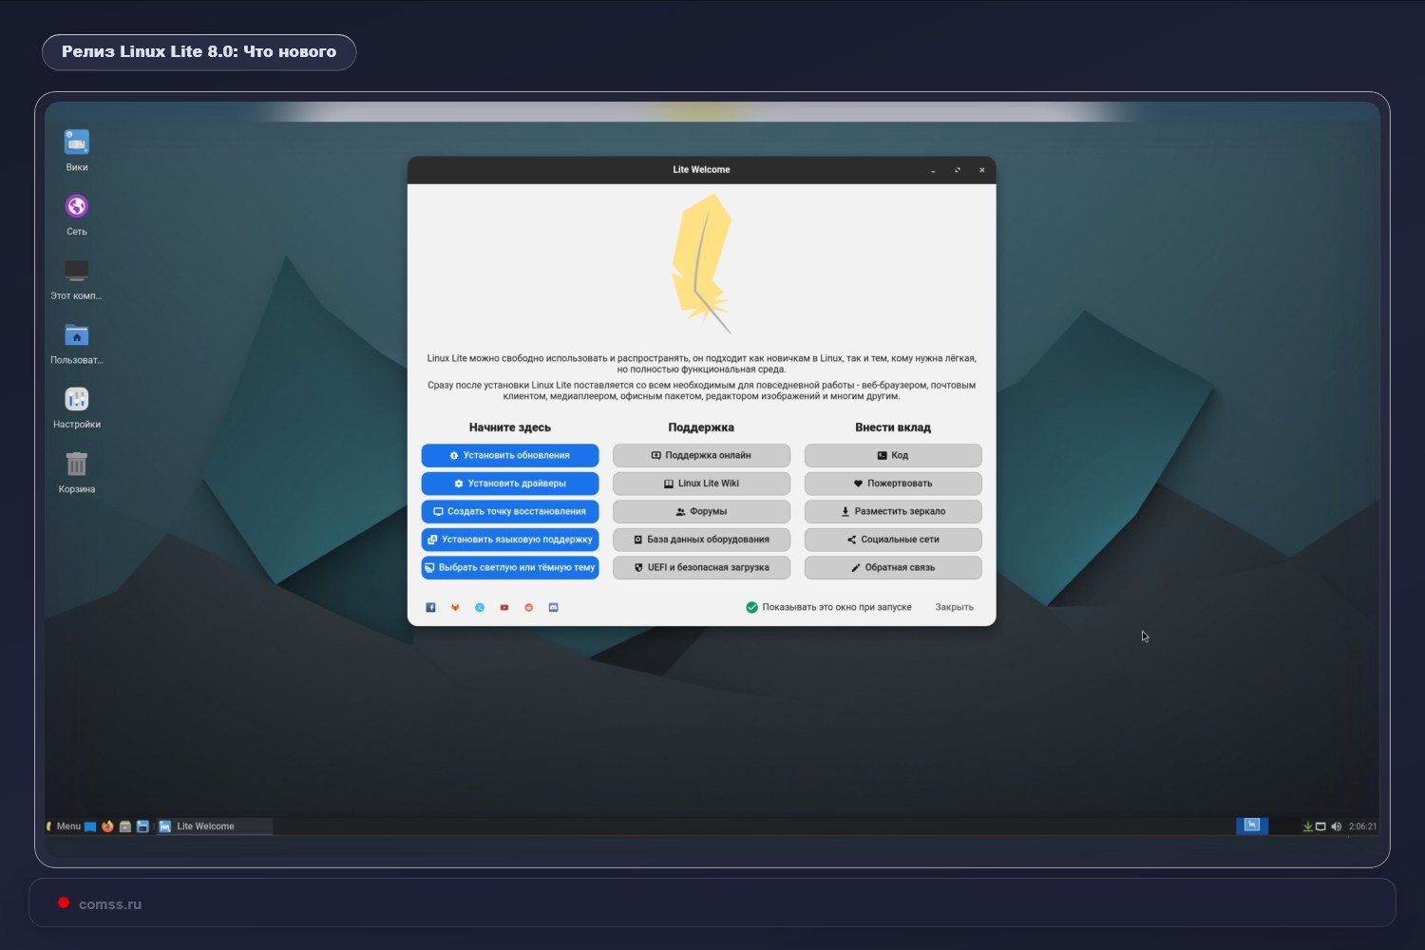This screenshot has height=950, width=1425.
Task: Click Выбрать светлую или тёмную тему
Action: tap(510, 567)
